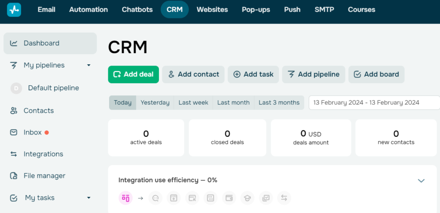Open the Chatbots tab in top navigation
This screenshot has height=213, width=440.
click(137, 9)
